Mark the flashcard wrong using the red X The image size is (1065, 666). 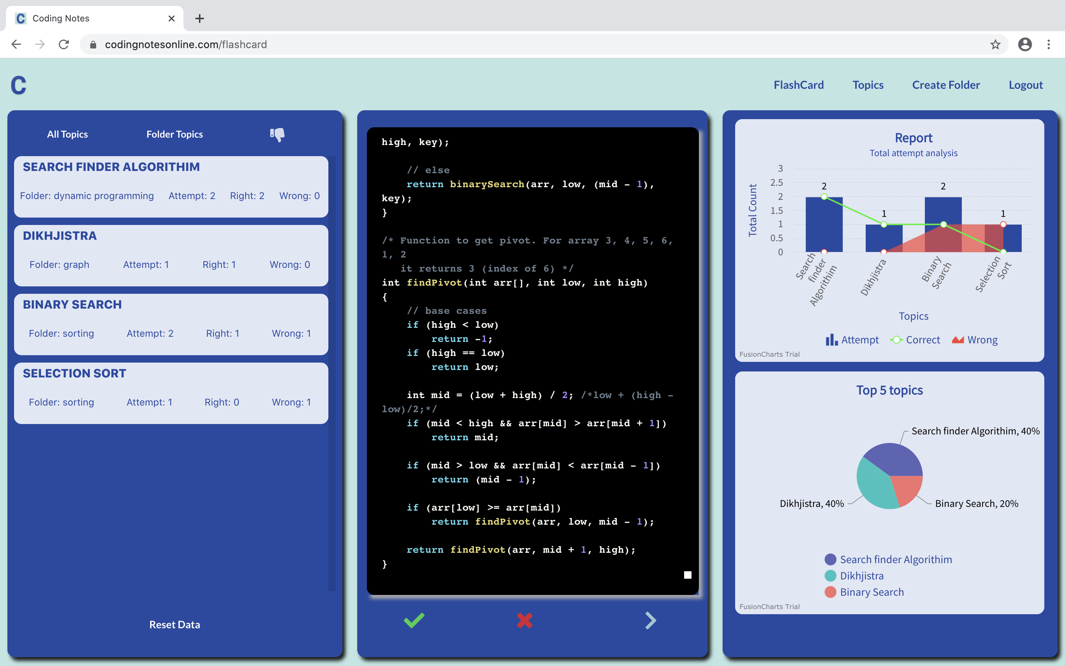tap(525, 620)
